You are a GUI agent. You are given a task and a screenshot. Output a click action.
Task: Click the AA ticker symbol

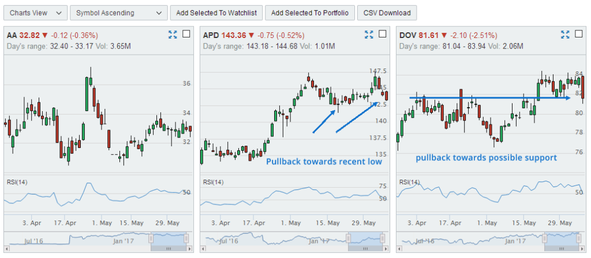12,36
